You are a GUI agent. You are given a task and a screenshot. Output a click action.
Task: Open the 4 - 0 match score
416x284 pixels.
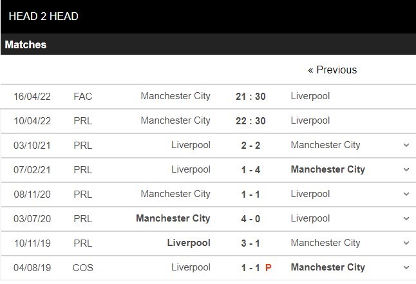[x=251, y=219]
